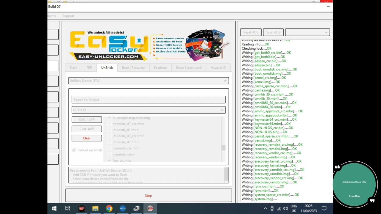The image size is (381, 214).
Task: Click the Cust. APP button
Action: point(87,129)
